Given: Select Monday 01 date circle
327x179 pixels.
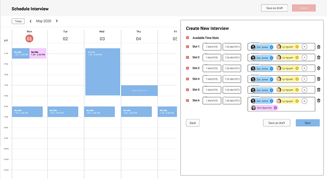Looking at the screenshot, I should point(29,39).
